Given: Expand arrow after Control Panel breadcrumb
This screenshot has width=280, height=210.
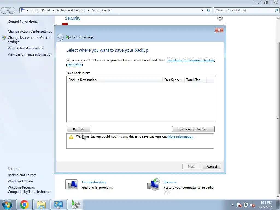Looking at the screenshot, I should point(53,11).
